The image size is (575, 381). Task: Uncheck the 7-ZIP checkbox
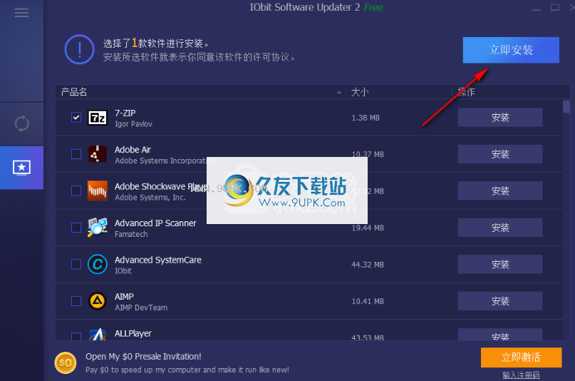pyautogui.click(x=76, y=118)
